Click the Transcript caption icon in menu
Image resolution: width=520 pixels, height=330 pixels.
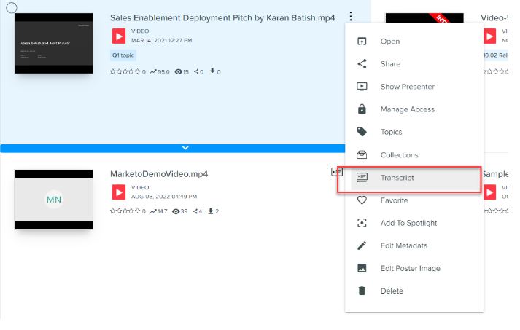362,177
